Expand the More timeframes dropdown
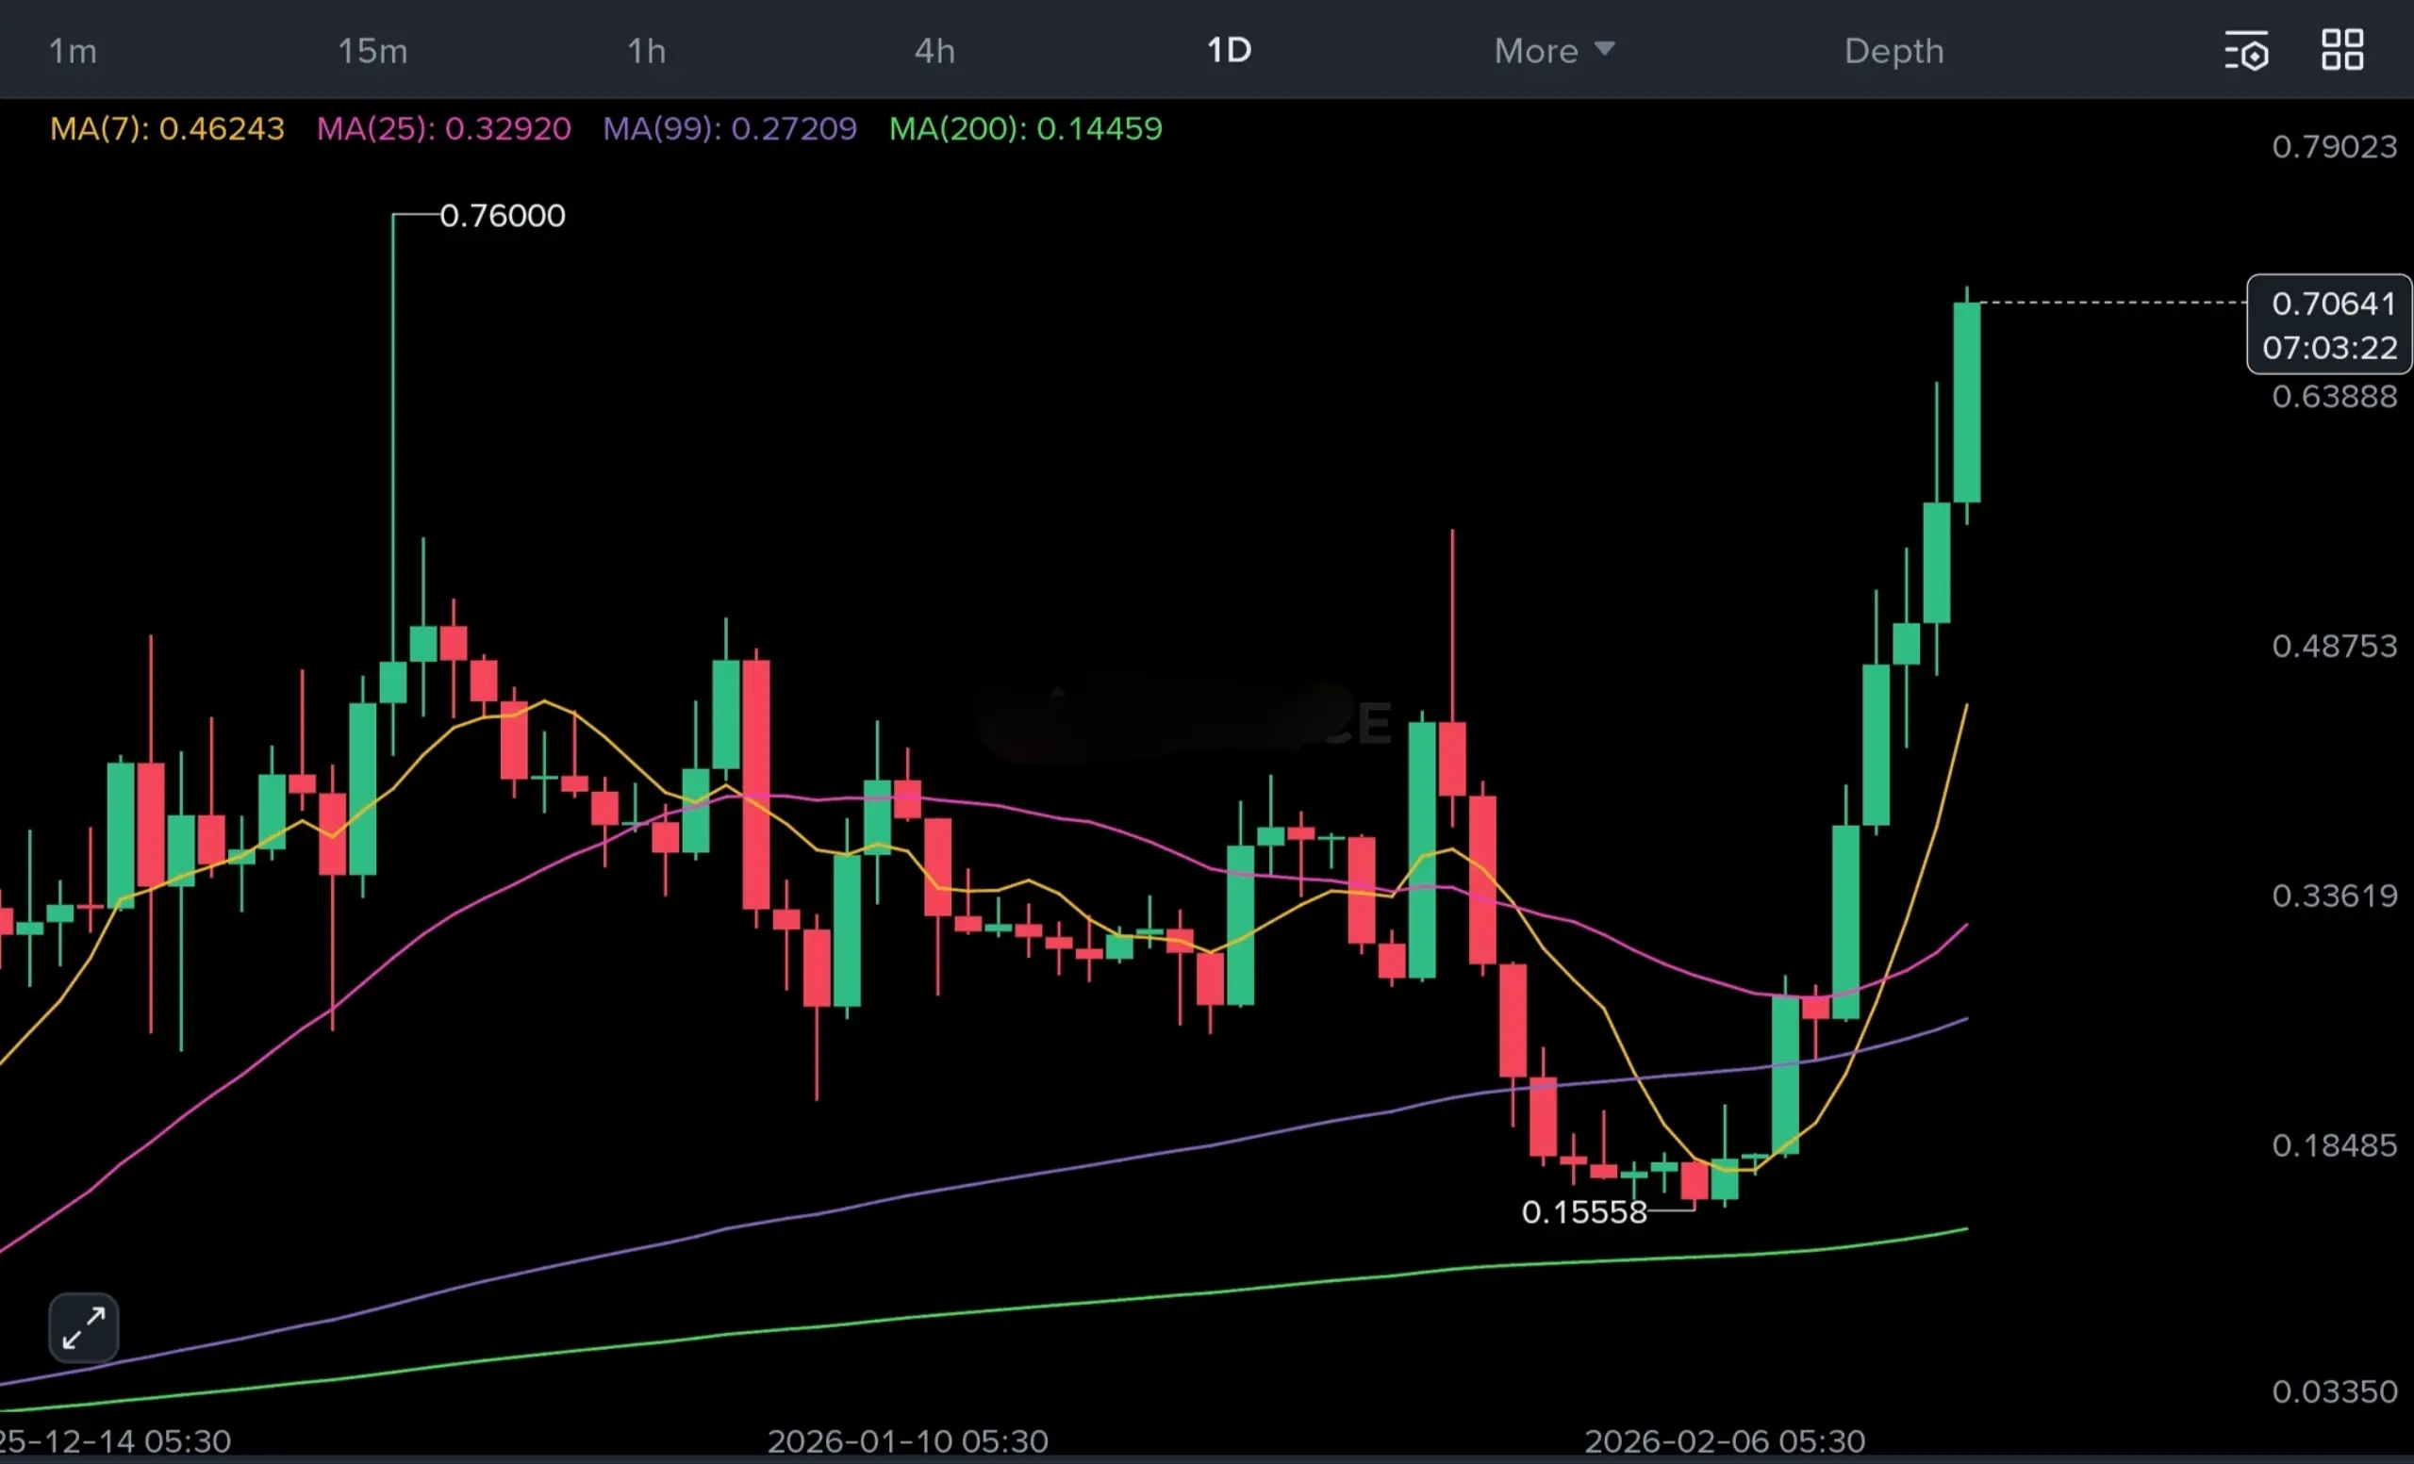 (x=1553, y=51)
